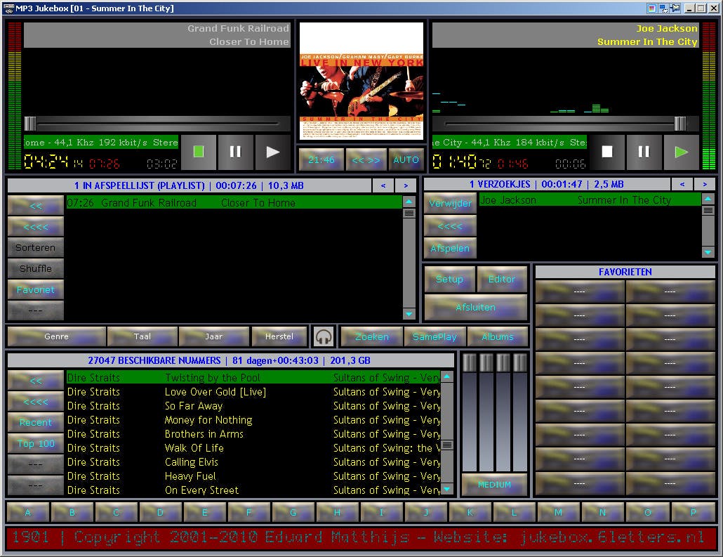Click the Sorteren button
The image size is (723, 557).
[x=36, y=247]
